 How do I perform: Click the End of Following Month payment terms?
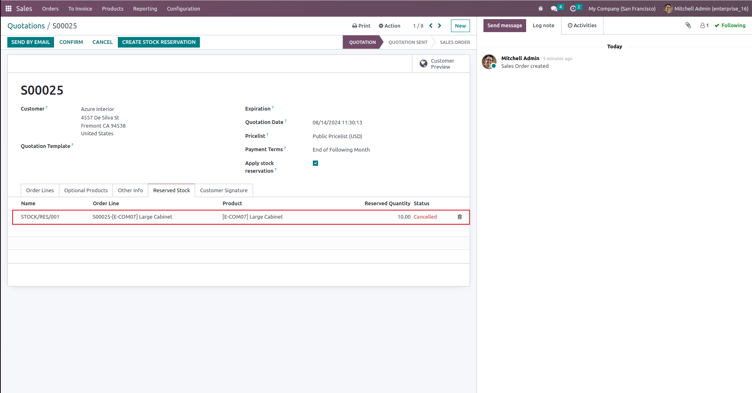click(341, 150)
